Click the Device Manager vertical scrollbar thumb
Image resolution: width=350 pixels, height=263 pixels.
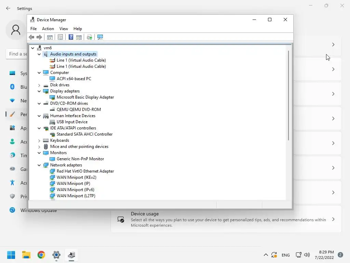[x=288, y=96]
